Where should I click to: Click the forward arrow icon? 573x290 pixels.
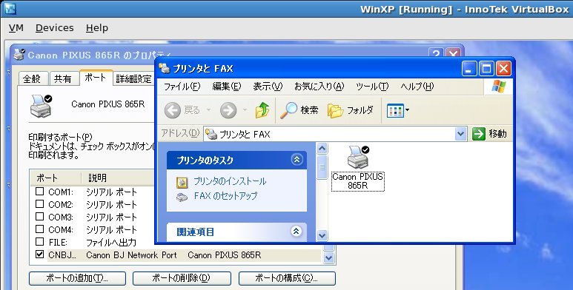(x=228, y=110)
